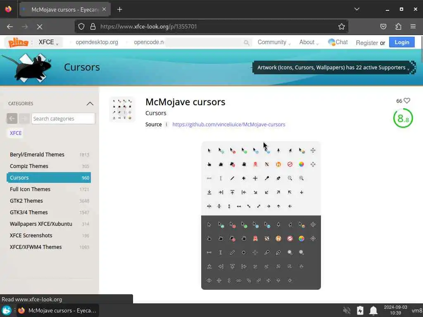Viewport: 423px width, 317px height.
Task: Select the Cursors category
Action: point(49,177)
